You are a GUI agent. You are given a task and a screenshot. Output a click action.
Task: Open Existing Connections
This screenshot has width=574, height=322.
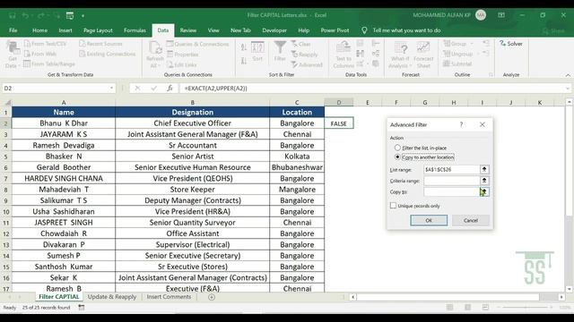tap(108, 54)
